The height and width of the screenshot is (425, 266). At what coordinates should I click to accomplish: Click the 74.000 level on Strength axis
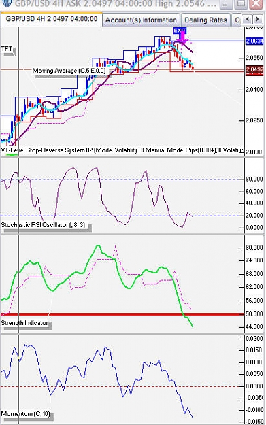(x=254, y=260)
